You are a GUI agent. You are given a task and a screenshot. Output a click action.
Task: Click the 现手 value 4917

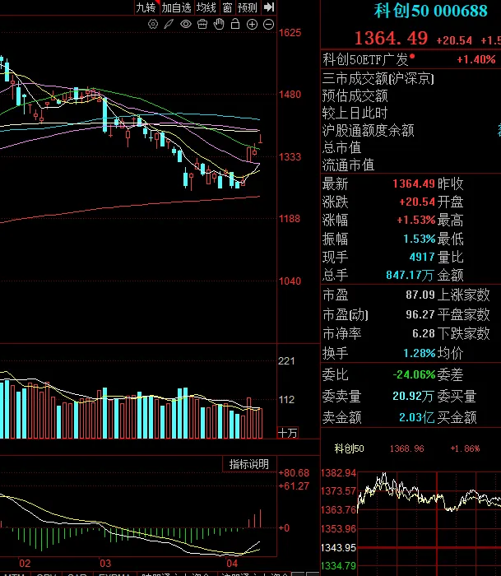[422, 257]
